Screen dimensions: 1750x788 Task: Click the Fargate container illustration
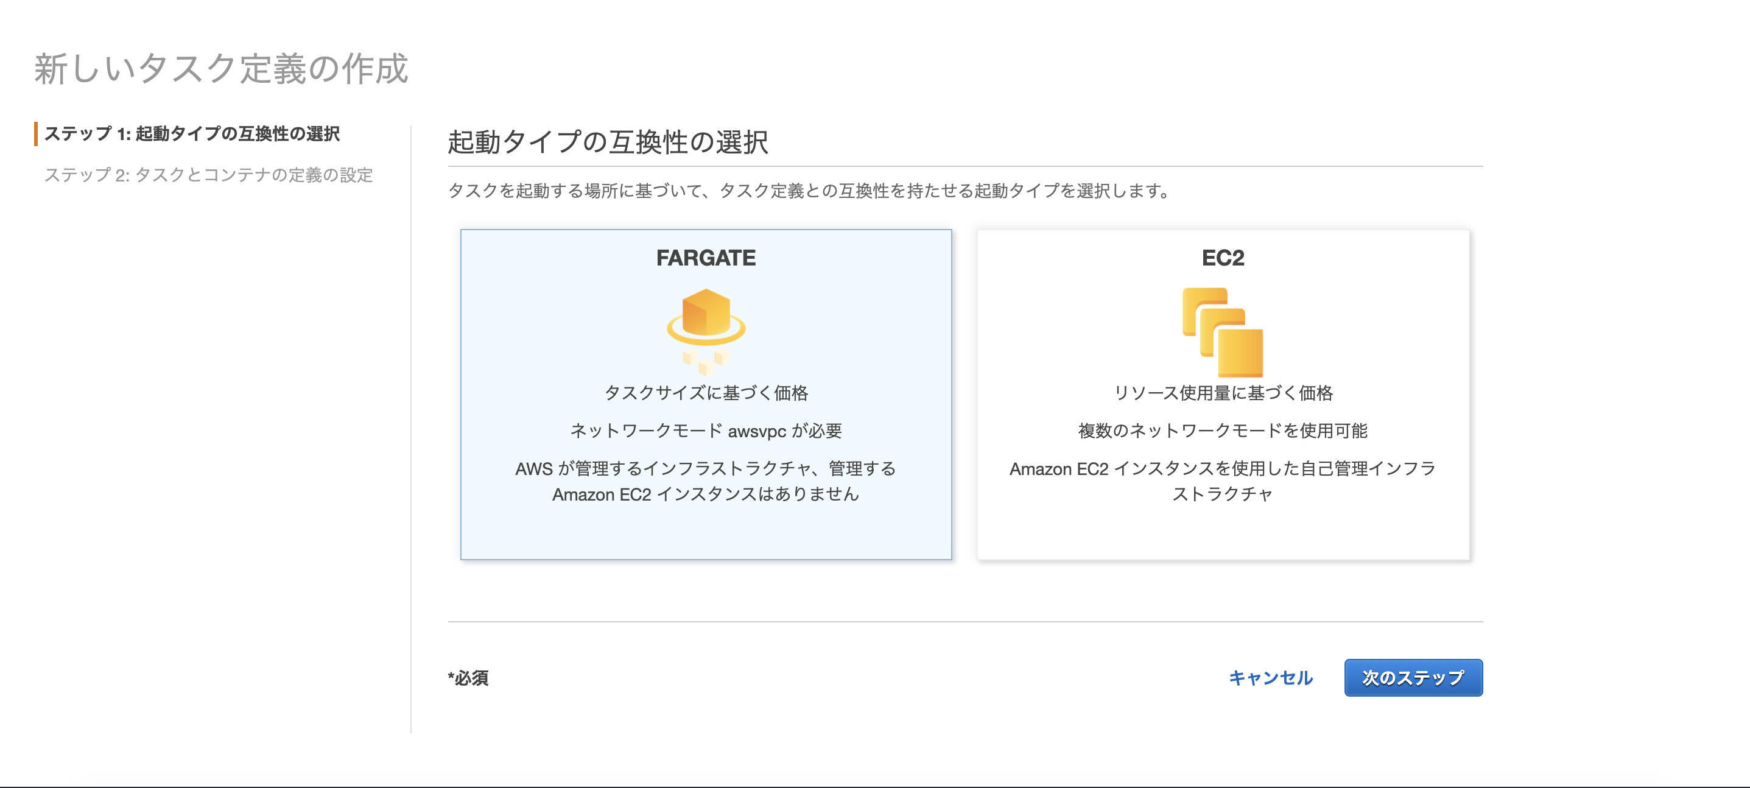pyautogui.click(x=706, y=326)
